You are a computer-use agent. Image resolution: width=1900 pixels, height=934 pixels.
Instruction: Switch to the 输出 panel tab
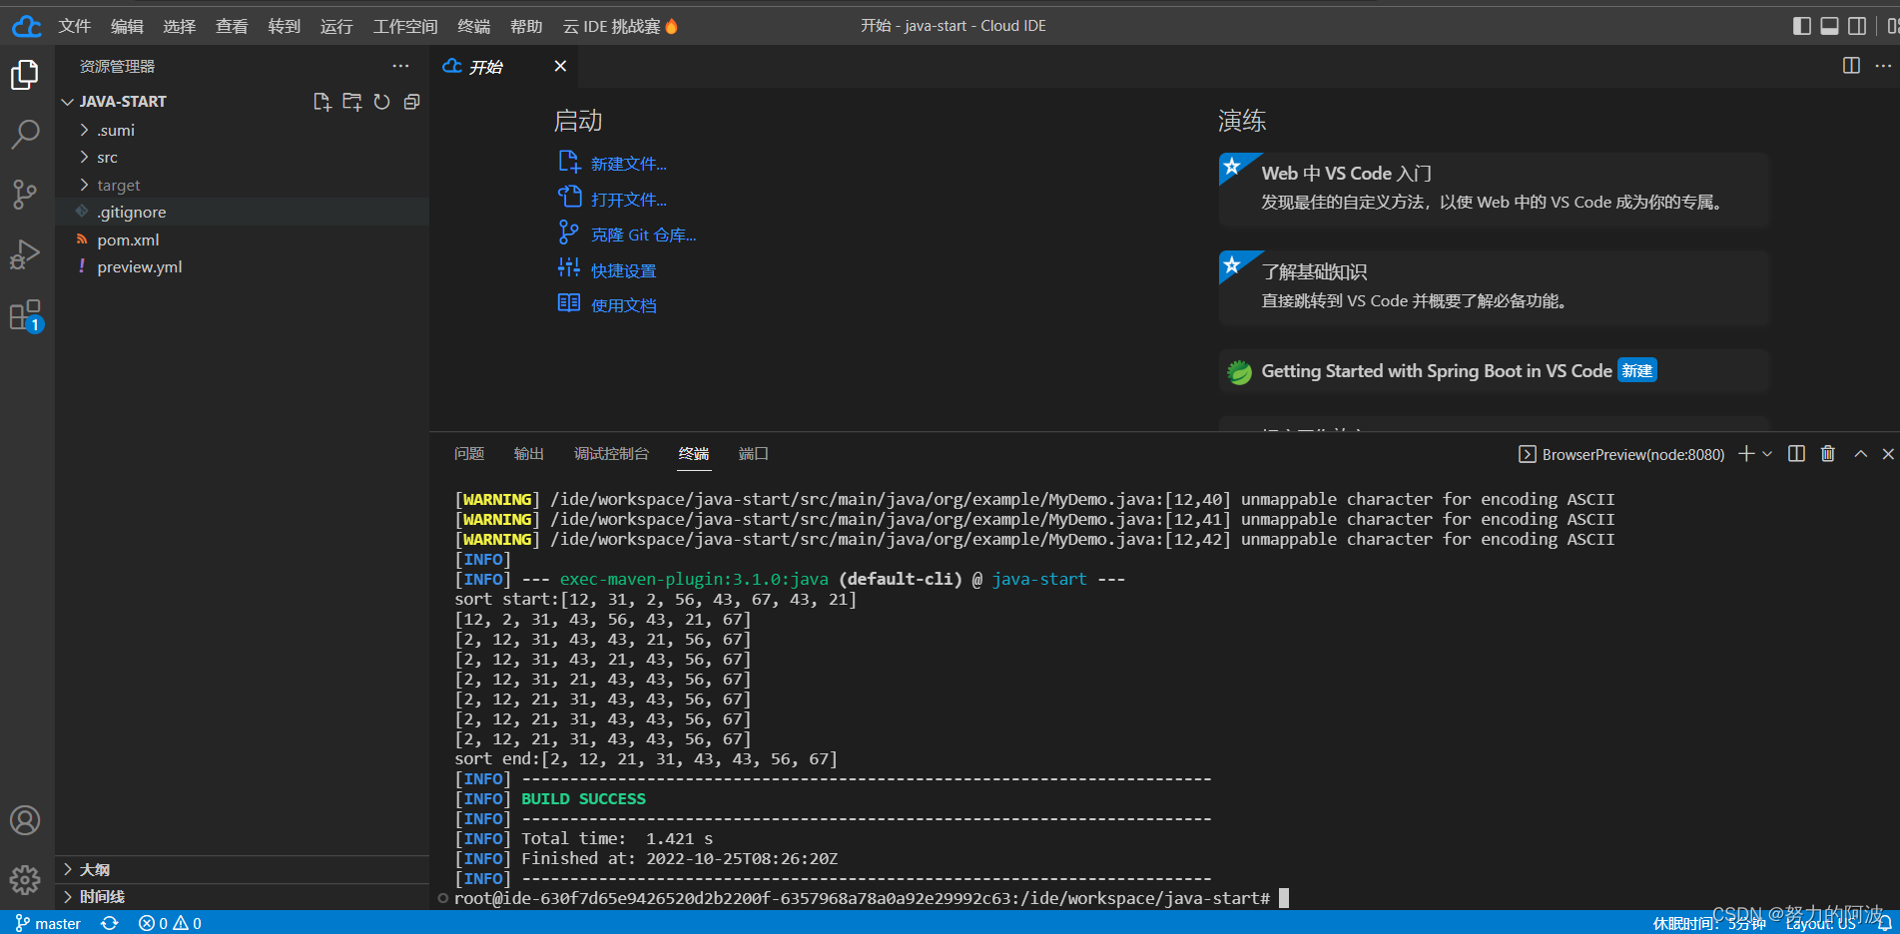pos(528,454)
